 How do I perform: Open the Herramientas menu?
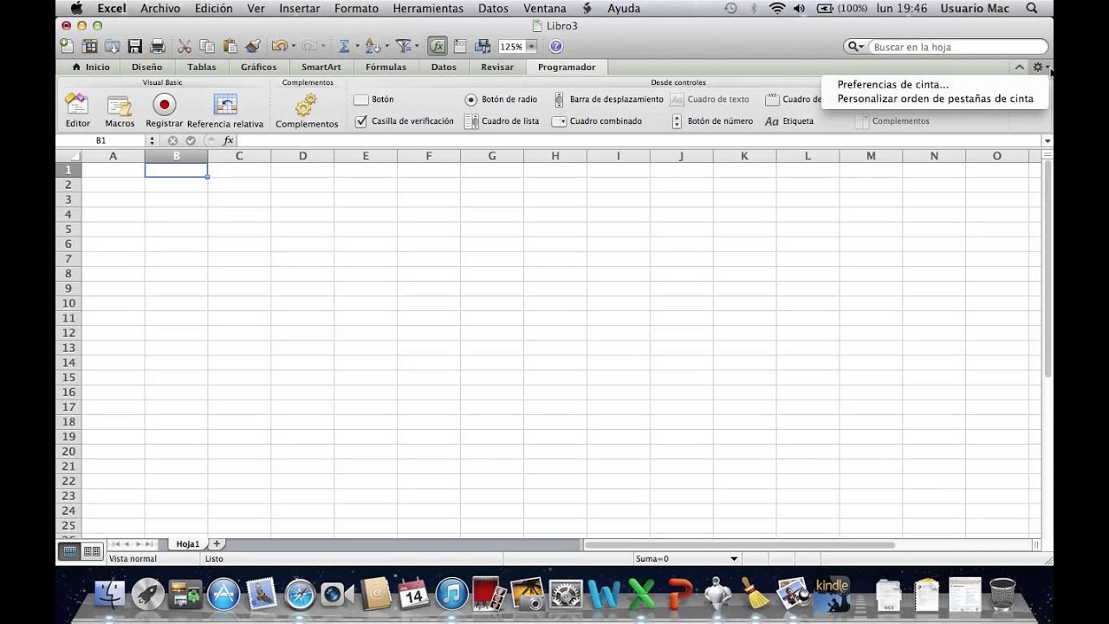click(428, 9)
